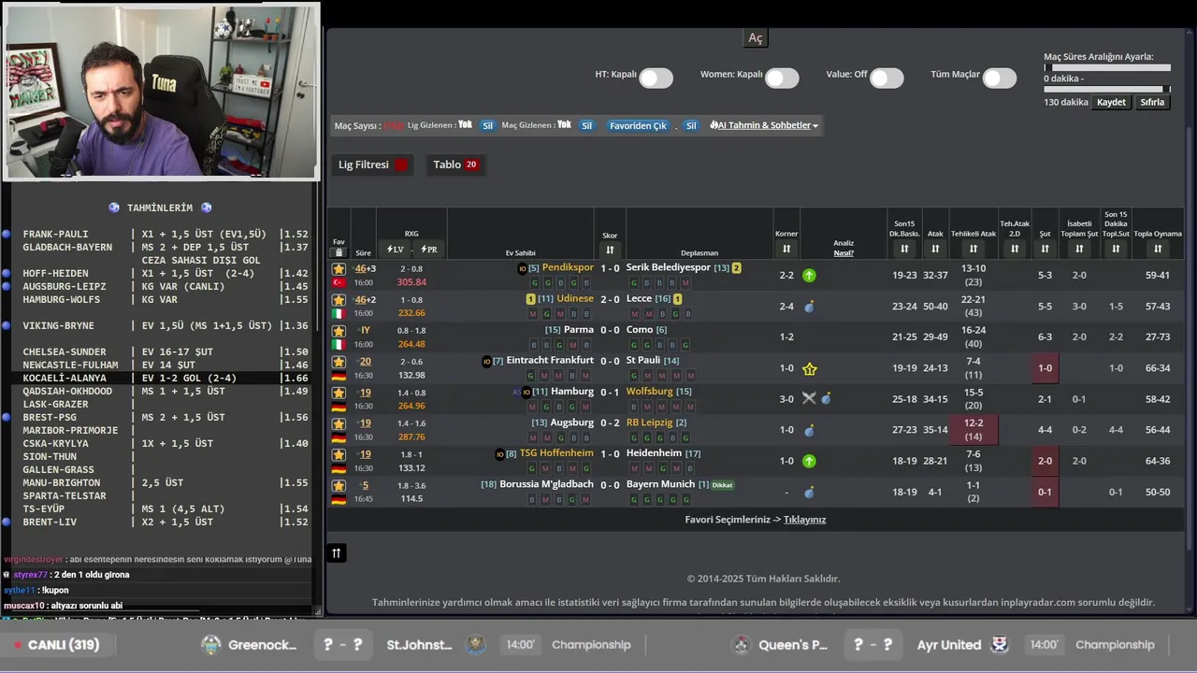Click the IO badge beside Pendikspor
Viewport: 1197px width, 673px height.
522,268
